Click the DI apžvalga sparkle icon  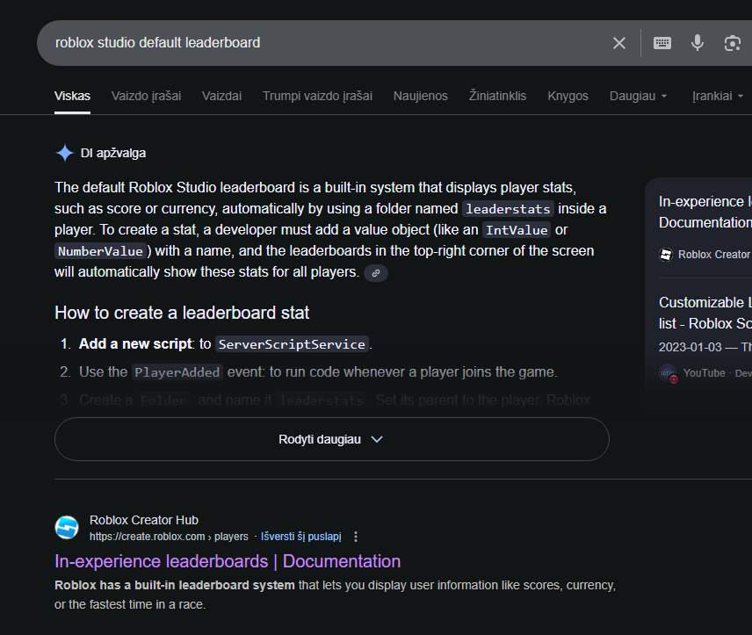tap(65, 154)
